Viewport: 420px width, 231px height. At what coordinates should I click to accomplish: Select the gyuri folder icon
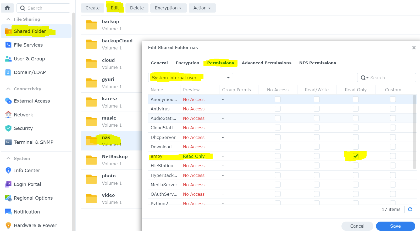coord(91,83)
